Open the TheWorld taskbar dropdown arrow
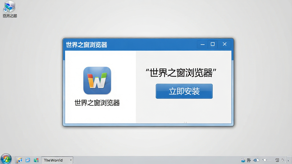 pyautogui.click(x=71, y=160)
